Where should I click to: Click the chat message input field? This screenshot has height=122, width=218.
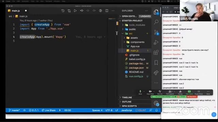(186, 113)
